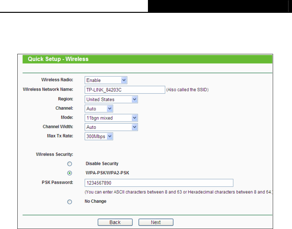292x229 pixels.
Task: Click the 'WPA-PSK/WPA2-PSK' option label
Action: (107, 173)
